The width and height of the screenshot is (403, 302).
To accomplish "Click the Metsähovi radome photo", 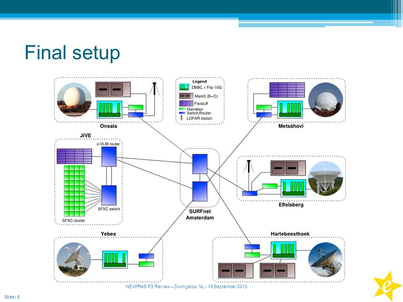I will 325,100.
